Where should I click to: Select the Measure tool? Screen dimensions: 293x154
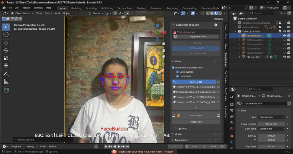pyautogui.click(x=6, y=82)
